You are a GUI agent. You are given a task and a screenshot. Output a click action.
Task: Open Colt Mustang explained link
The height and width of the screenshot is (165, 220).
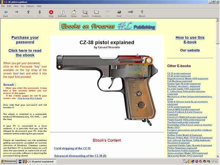(180, 81)
